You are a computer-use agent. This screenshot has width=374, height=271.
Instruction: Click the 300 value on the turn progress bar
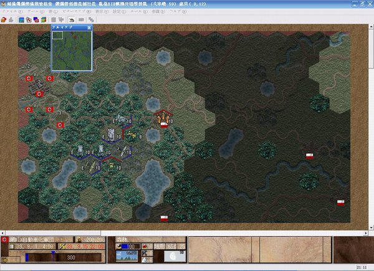[x=71, y=258]
